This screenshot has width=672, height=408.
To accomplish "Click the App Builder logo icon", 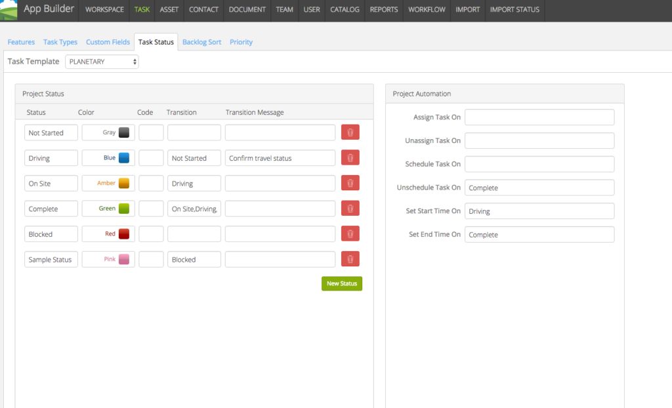I will point(9,10).
